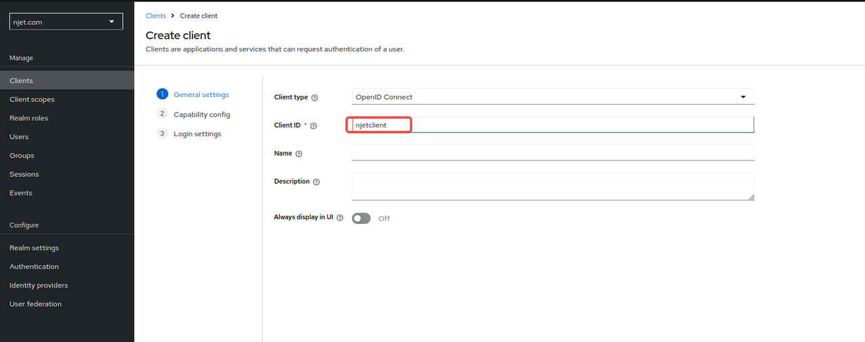Click help icon for Always display in UI
Viewport: 865px width, 342px height.
(340, 218)
